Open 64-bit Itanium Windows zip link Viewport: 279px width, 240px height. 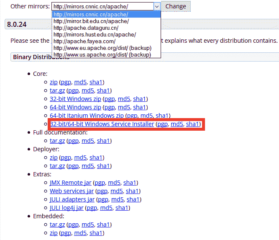point(87,116)
